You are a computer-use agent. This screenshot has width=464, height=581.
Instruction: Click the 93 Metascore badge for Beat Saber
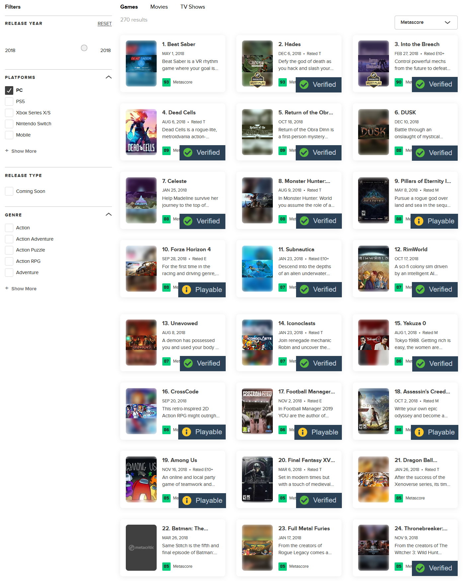tap(166, 82)
